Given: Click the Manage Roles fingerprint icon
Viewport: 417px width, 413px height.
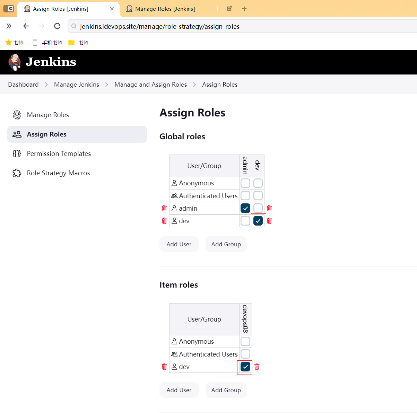Looking at the screenshot, I should click(x=17, y=115).
